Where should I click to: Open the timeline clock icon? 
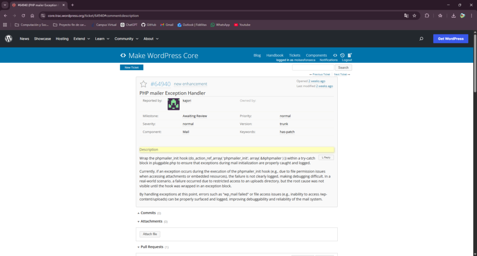click(342, 55)
